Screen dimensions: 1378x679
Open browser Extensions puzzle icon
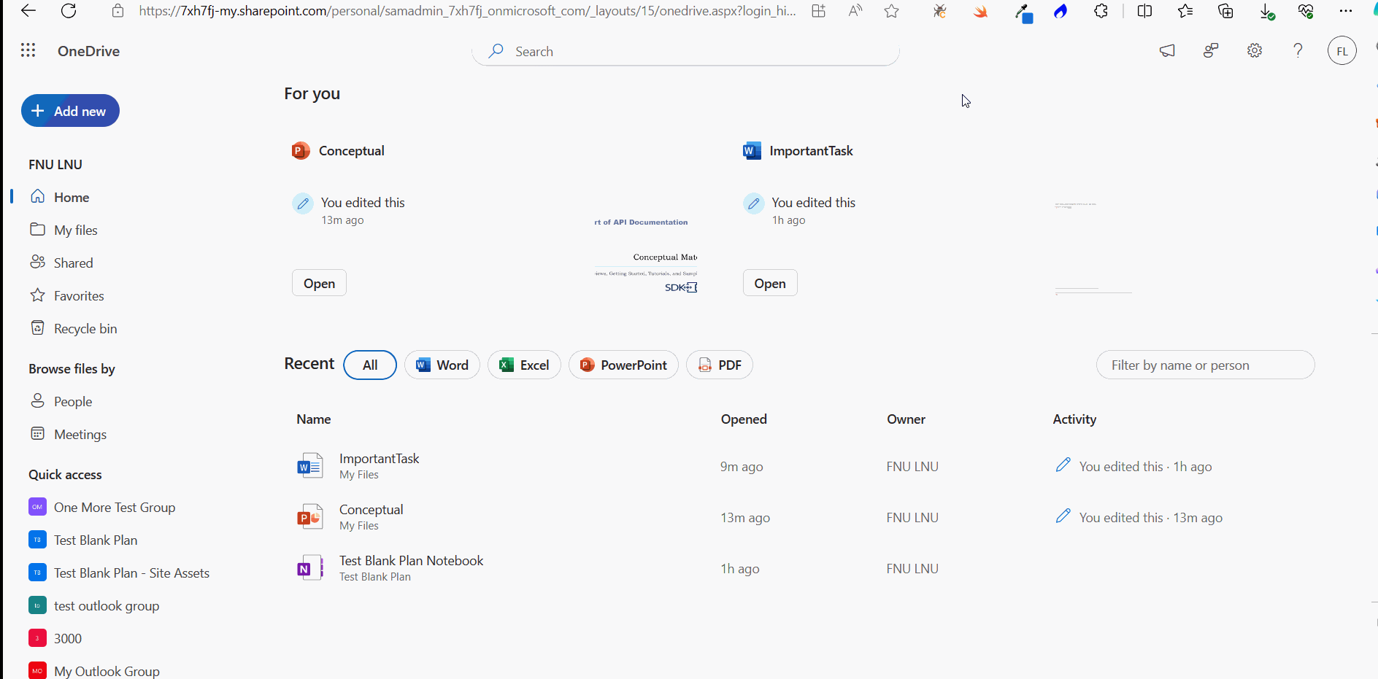tap(1101, 11)
